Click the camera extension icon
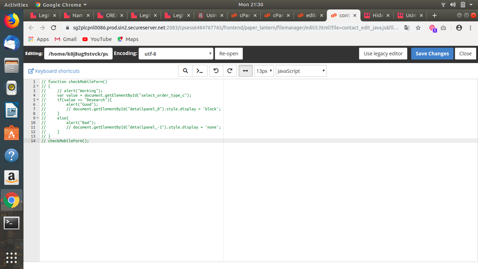The height and width of the screenshot is (269, 478). pos(443,28)
